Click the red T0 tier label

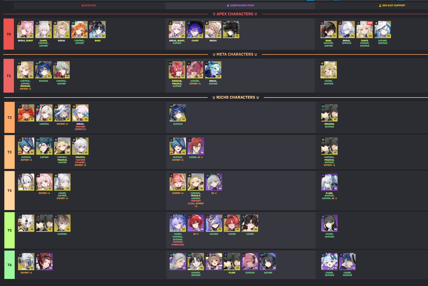(x=9, y=34)
